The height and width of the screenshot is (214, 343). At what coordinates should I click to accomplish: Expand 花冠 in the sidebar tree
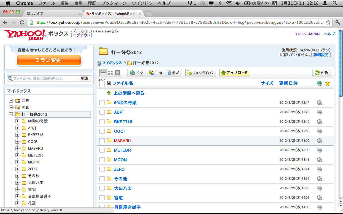17,203
